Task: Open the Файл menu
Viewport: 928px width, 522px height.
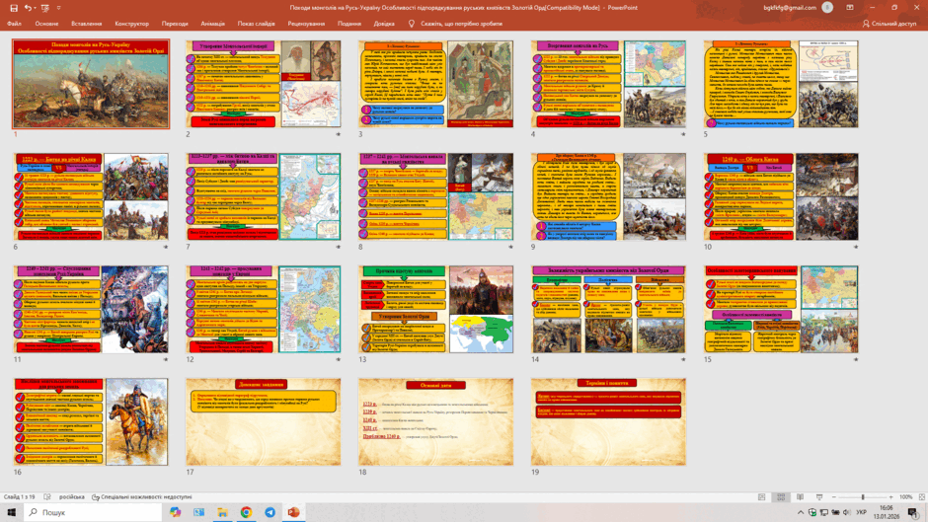Action: pyautogui.click(x=14, y=24)
